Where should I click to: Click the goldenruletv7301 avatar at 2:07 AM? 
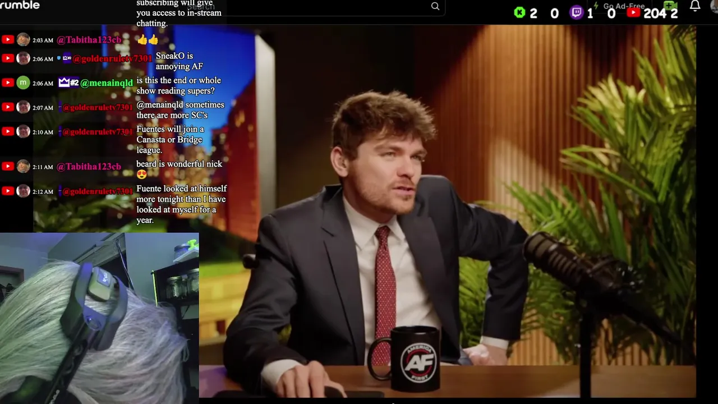pyautogui.click(x=23, y=107)
